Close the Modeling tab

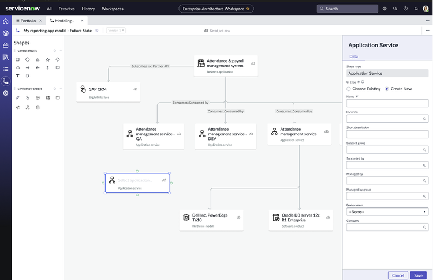click(82, 21)
